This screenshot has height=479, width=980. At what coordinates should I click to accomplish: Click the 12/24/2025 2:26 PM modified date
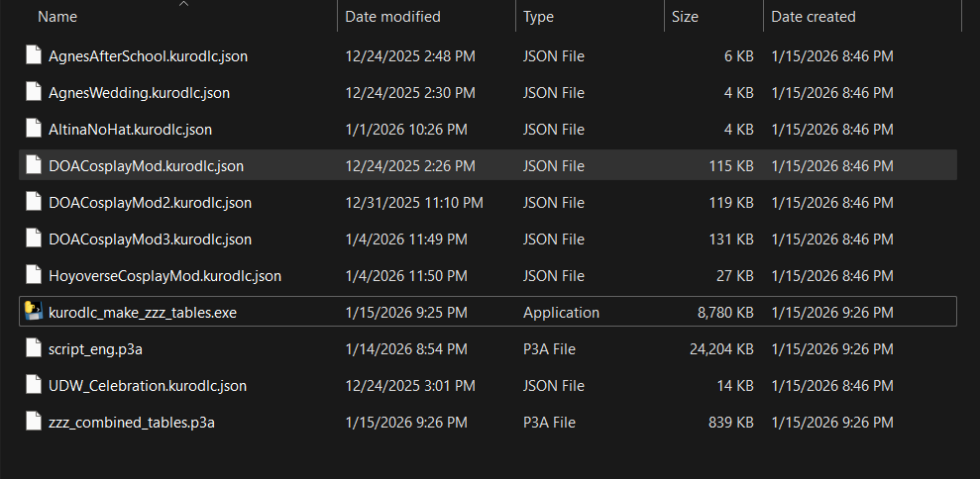tap(410, 166)
